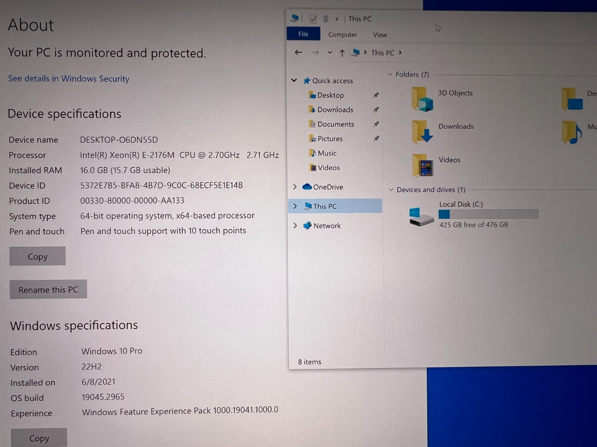This screenshot has width=597, height=447.
Task: Click the Properties checkmark icon in title bar
Action: pos(313,19)
